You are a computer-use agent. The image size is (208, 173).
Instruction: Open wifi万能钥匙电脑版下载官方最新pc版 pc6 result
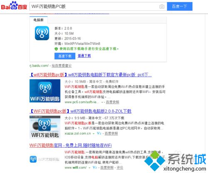(91, 75)
